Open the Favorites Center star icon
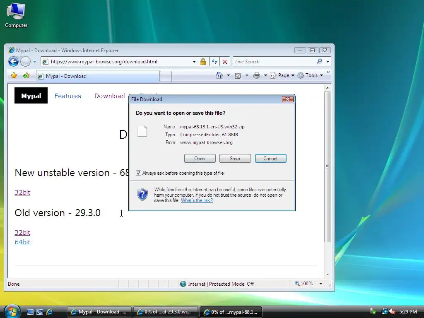The height and width of the screenshot is (318, 424). tap(14, 76)
